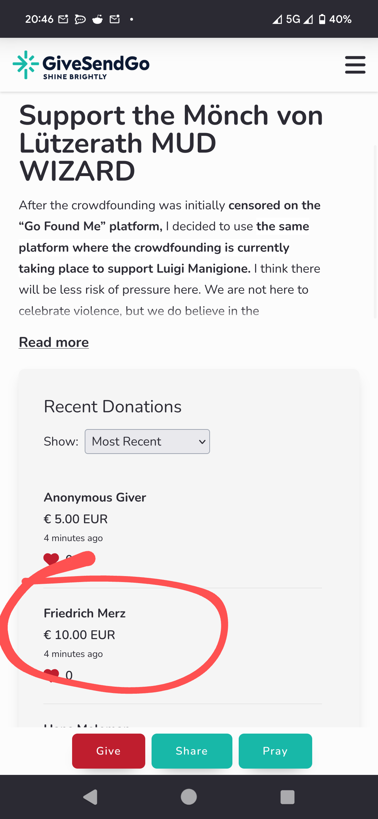Tap the chat message notification icon
The image size is (378, 819).
point(80,19)
